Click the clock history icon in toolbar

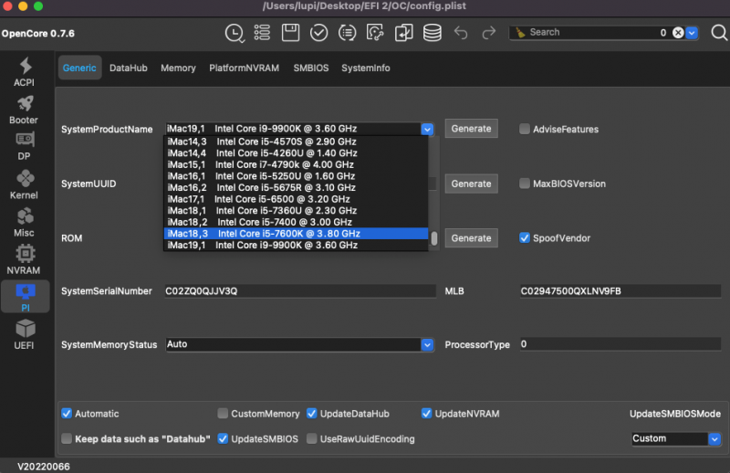coord(235,33)
